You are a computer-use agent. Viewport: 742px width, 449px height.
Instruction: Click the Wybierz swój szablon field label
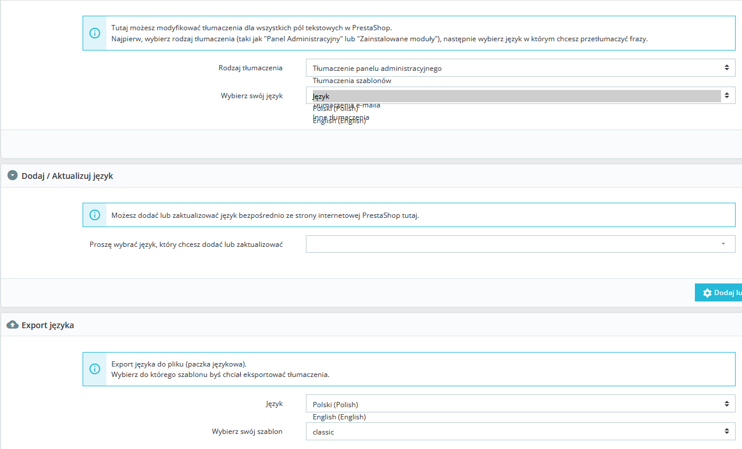[x=247, y=432]
